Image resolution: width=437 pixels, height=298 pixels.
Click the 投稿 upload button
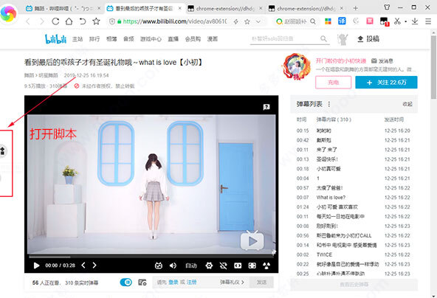click(368, 39)
